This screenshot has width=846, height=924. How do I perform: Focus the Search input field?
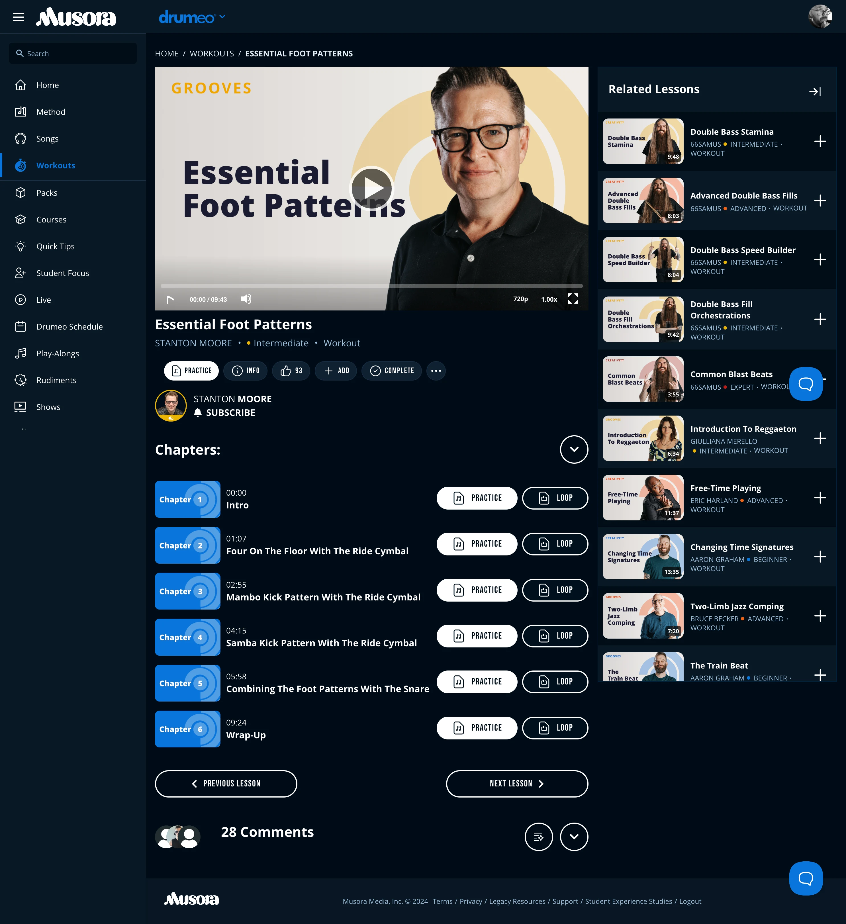point(73,53)
